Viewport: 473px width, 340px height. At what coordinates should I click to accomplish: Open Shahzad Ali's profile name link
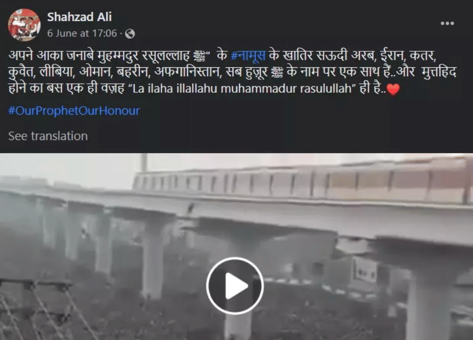[x=80, y=17]
